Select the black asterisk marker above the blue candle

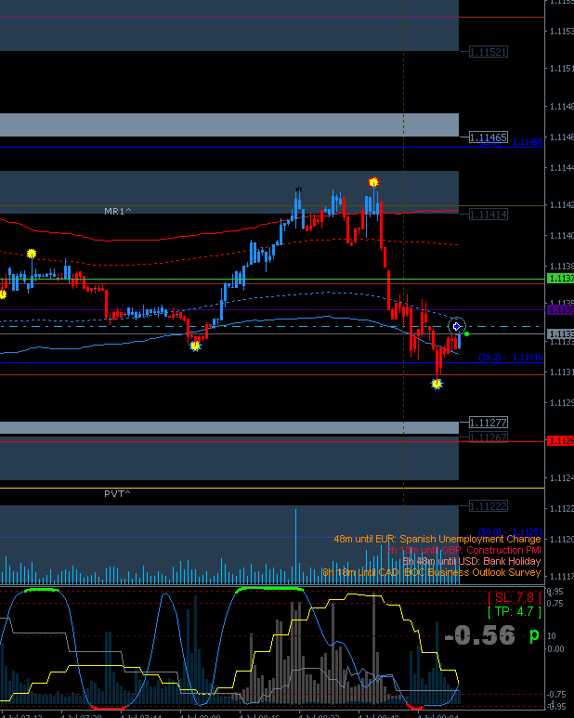coord(298,189)
